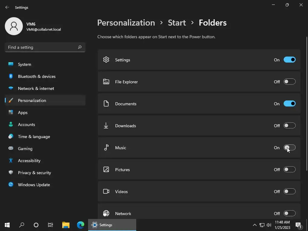Image resolution: width=308 pixels, height=231 pixels.
Task: Click the Privacy & security shield icon
Action: tap(11, 173)
